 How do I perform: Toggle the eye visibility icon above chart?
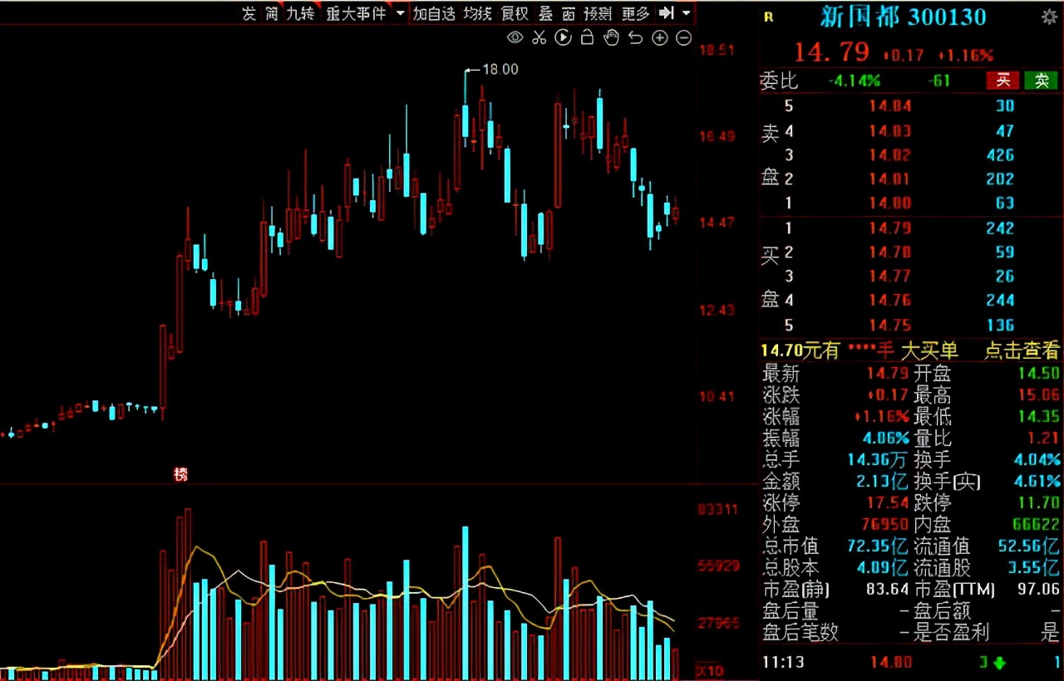(x=515, y=37)
